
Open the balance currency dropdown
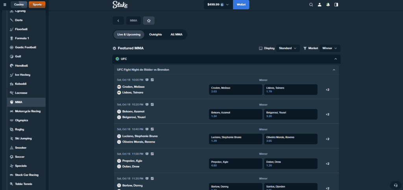[227, 5]
